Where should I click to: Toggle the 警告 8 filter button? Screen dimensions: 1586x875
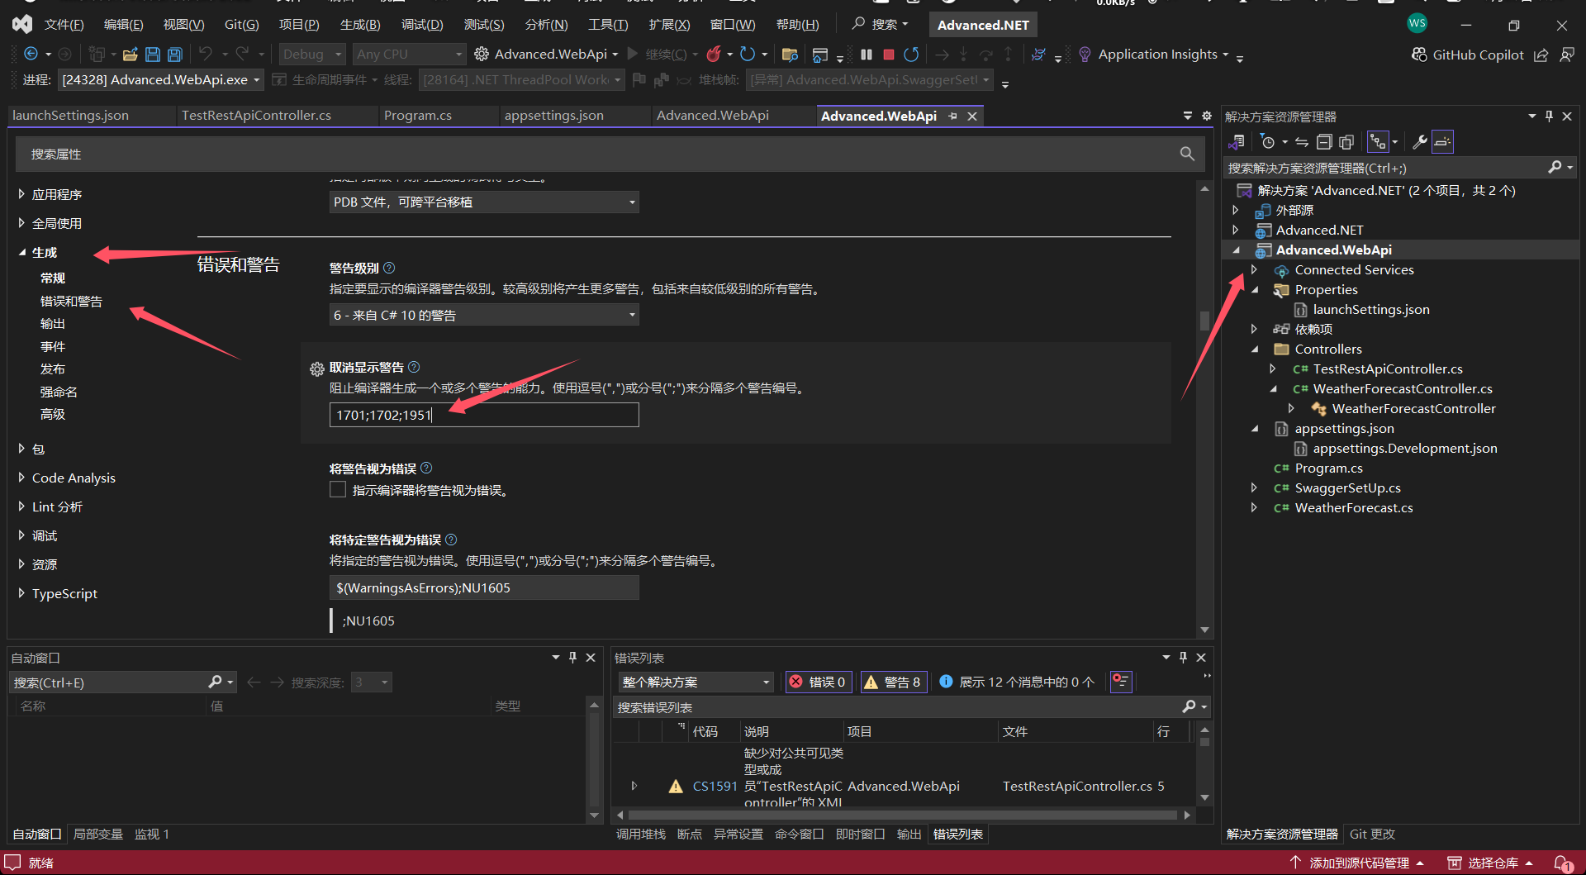(894, 682)
